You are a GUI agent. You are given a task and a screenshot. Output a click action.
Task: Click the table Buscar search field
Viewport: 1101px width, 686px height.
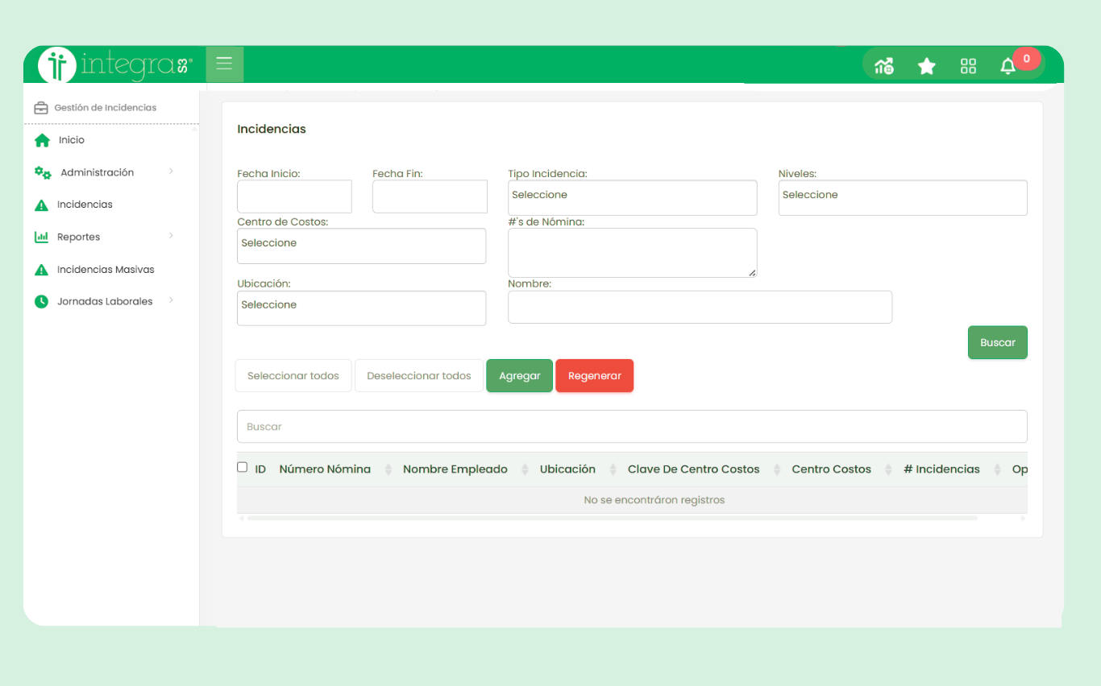click(x=632, y=427)
